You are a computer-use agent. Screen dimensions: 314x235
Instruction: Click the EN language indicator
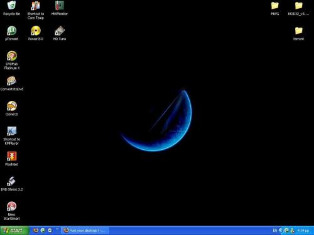point(275,231)
